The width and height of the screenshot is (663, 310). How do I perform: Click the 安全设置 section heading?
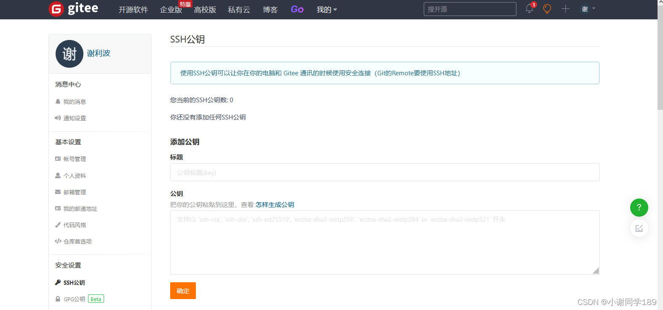coord(68,265)
